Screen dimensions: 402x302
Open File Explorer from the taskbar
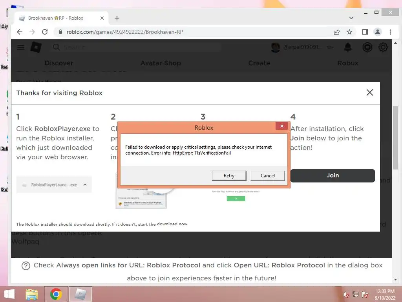pos(31,294)
